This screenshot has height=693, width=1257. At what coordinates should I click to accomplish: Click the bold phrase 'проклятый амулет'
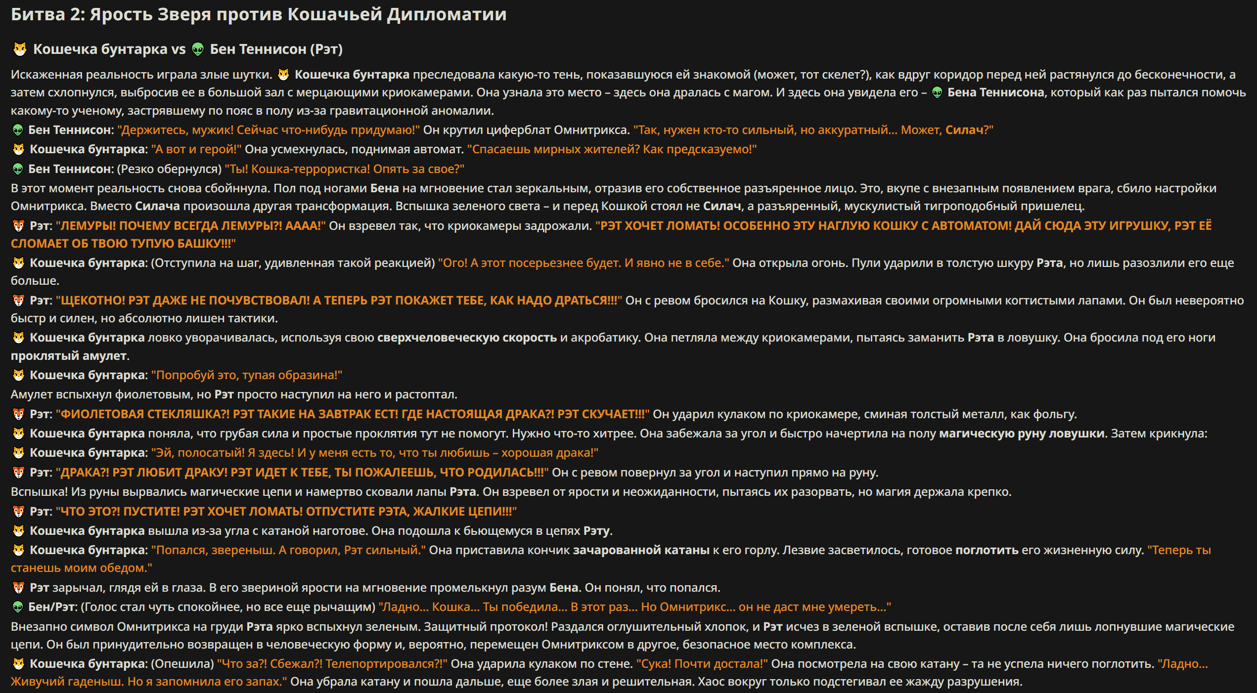click(x=69, y=356)
